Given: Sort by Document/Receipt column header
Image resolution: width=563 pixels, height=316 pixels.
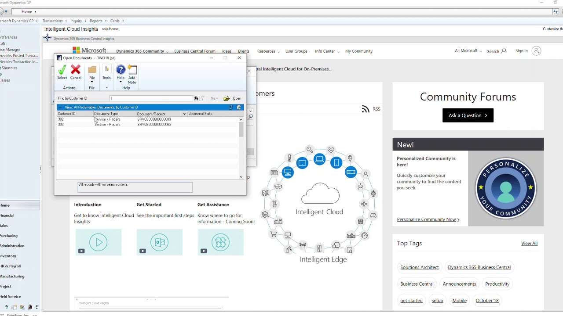Looking at the screenshot, I should [x=159, y=114].
